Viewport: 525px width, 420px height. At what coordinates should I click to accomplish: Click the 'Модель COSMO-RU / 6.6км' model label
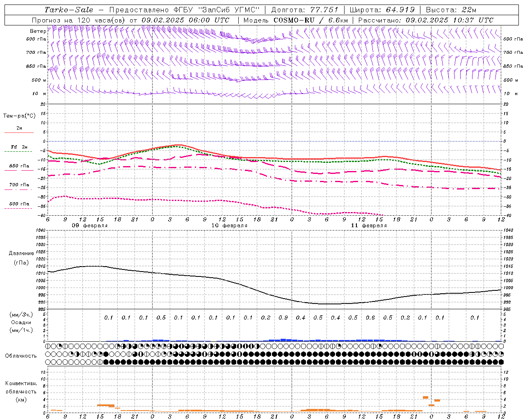pos(296,20)
